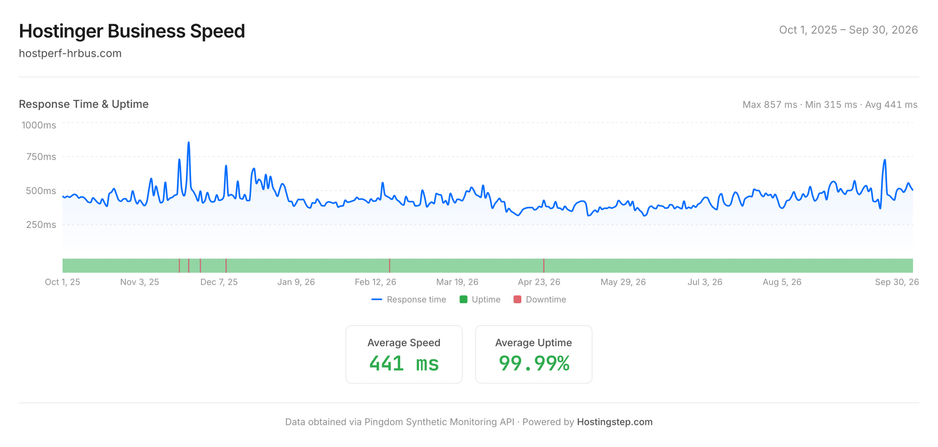Viewport: 938px width, 447px height.
Task: Click the green Uptime legend swatch
Action: tap(464, 299)
